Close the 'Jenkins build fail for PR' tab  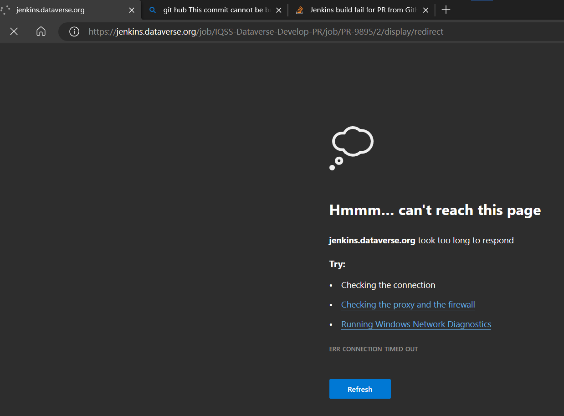[426, 10]
